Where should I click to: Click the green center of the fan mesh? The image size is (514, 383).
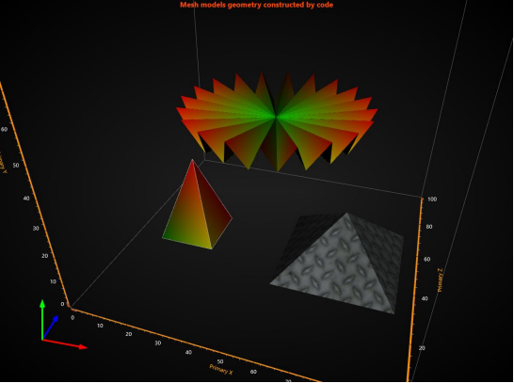click(x=276, y=116)
